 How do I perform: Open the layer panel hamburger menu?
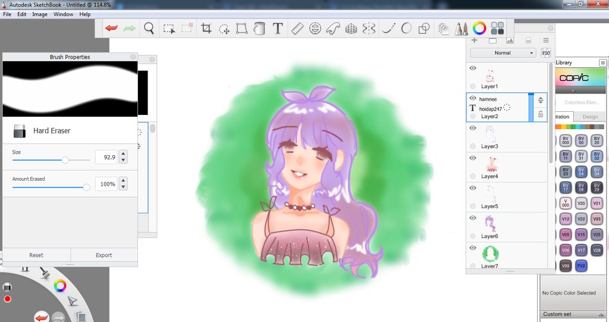point(546,40)
